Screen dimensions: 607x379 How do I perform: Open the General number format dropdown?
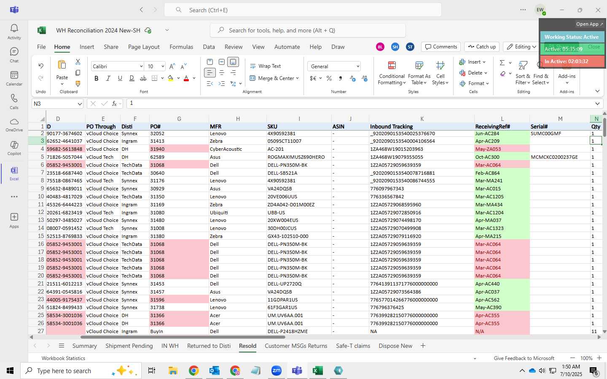[x=358, y=66]
